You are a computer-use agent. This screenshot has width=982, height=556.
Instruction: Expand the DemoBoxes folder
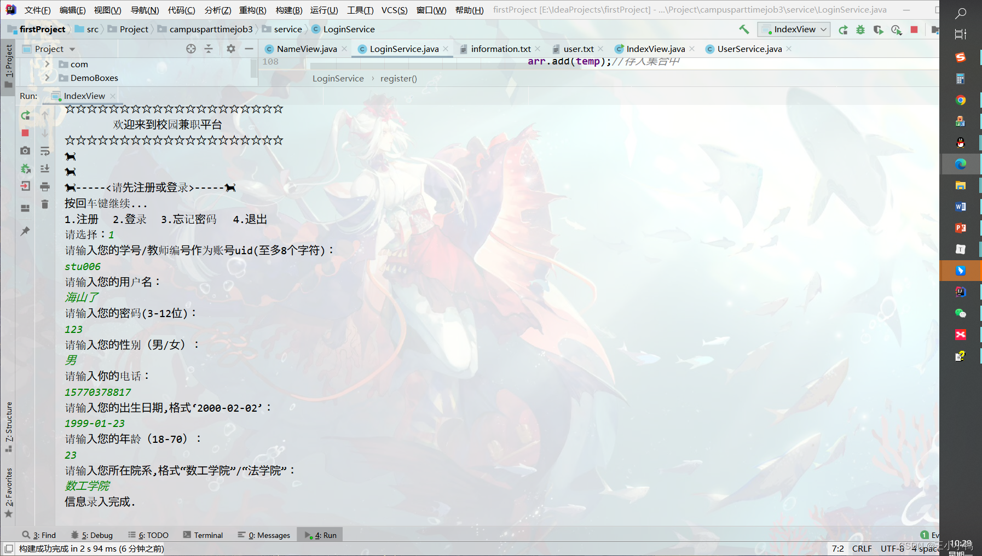pos(48,78)
